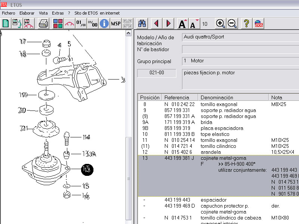
Task: Click the highlighted position 13 marker in diagram
Action: pos(87,169)
